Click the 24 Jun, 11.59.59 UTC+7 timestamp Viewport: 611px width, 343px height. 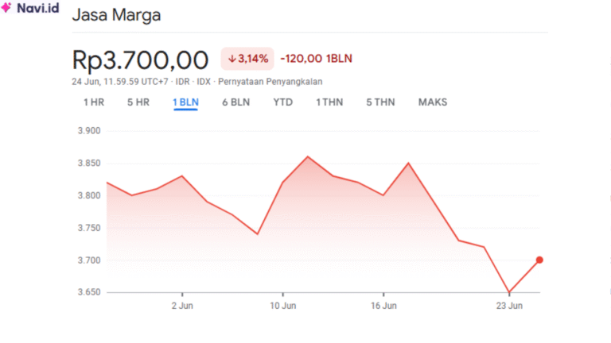(120, 82)
